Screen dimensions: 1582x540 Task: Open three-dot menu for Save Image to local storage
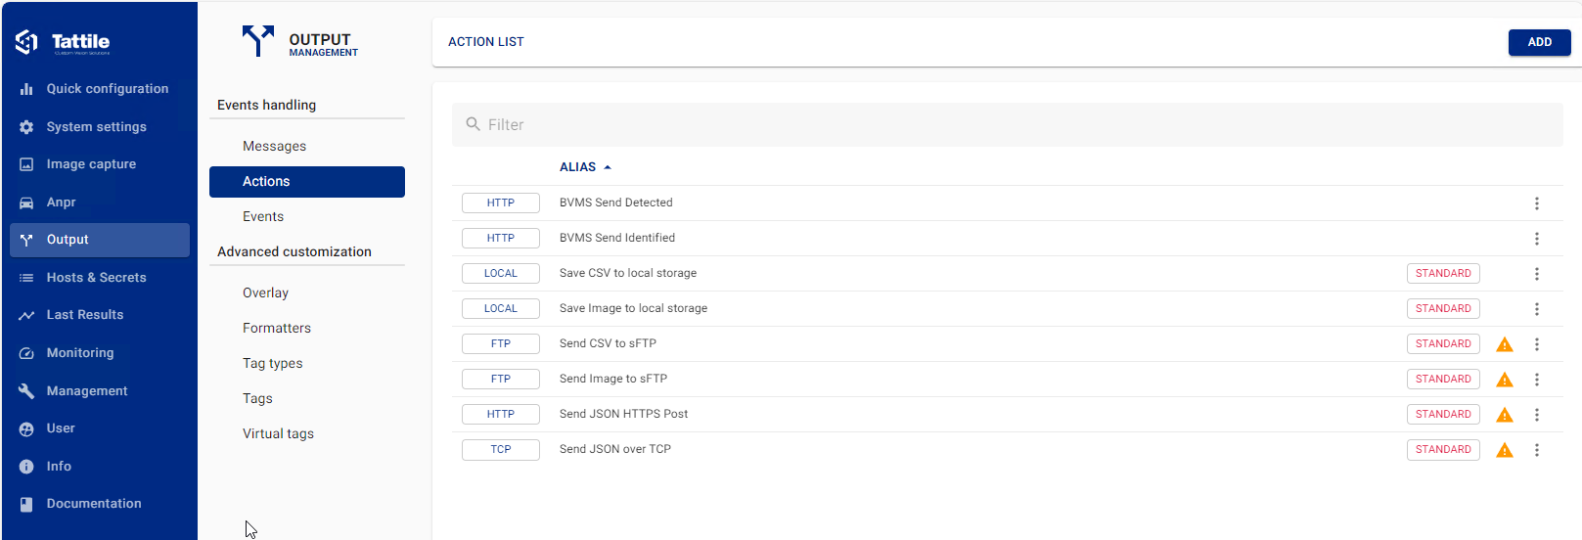coord(1537,309)
